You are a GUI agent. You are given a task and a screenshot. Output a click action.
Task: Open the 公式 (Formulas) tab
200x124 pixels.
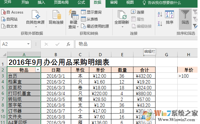[81, 2]
